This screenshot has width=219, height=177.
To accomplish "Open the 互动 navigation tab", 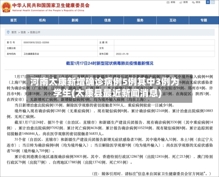I will click(173, 20).
